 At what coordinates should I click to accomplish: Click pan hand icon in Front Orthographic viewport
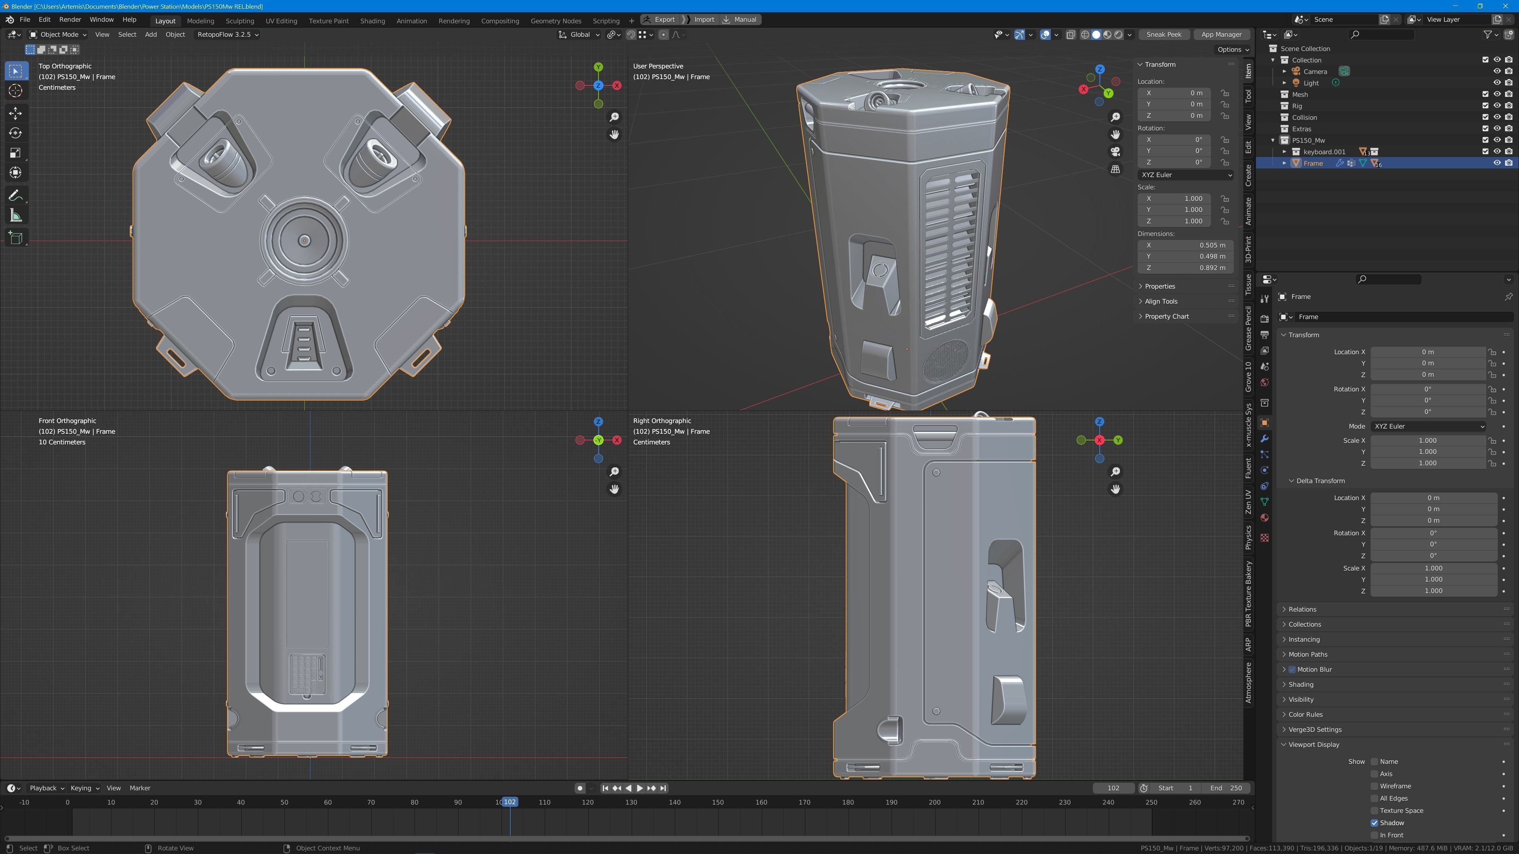[x=614, y=489]
